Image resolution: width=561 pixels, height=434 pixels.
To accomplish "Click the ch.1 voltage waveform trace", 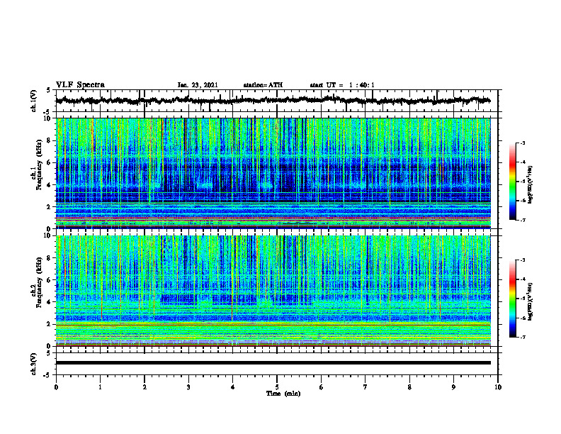I will coord(273,101).
